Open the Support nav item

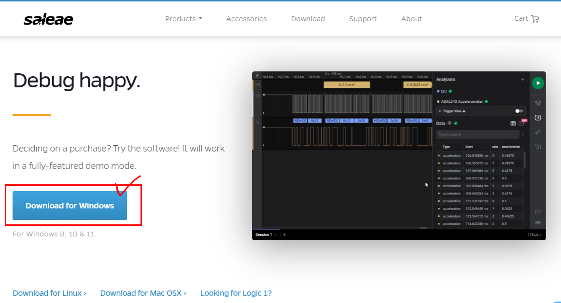pos(363,19)
